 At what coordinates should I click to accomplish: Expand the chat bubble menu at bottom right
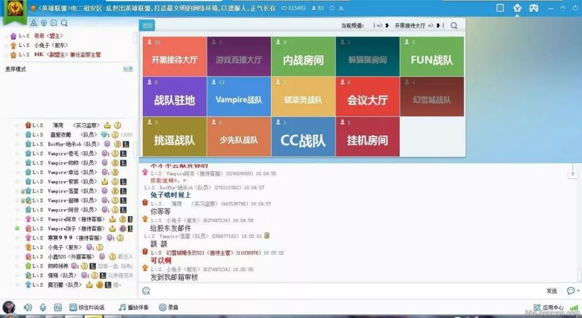point(572,291)
